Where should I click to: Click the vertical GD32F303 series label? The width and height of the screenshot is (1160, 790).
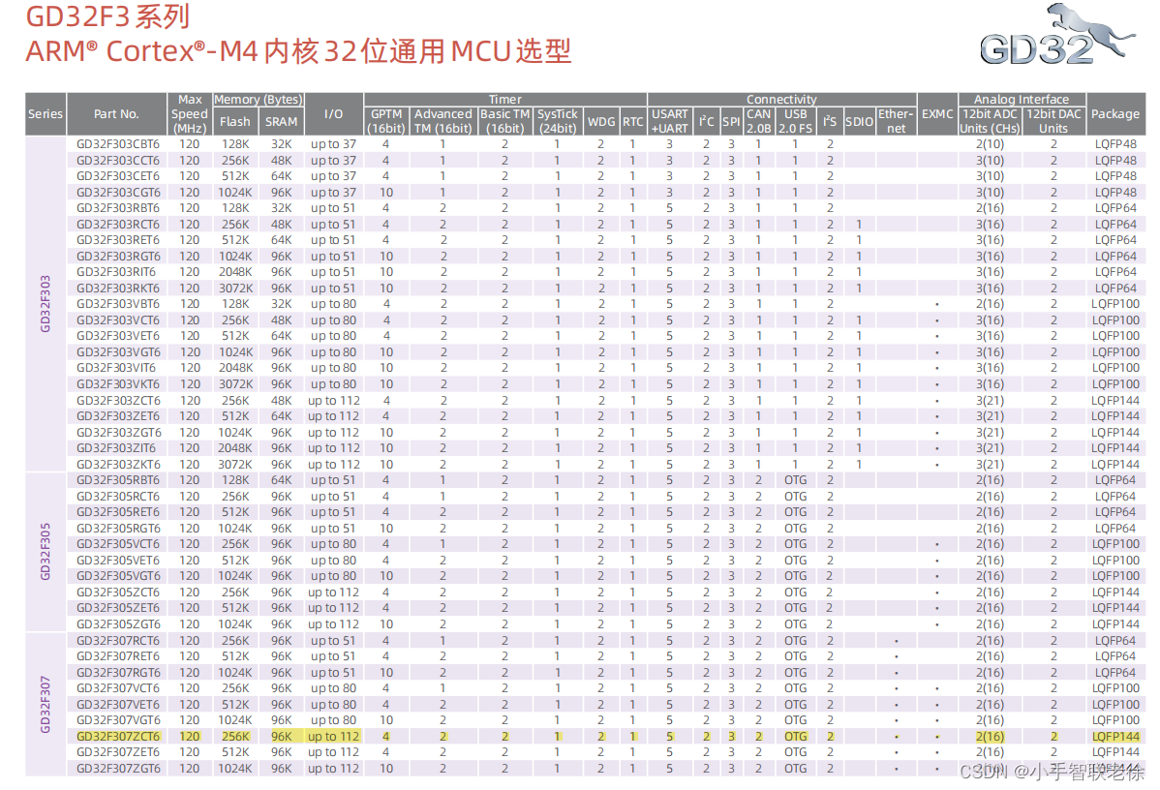coord(46,303)
